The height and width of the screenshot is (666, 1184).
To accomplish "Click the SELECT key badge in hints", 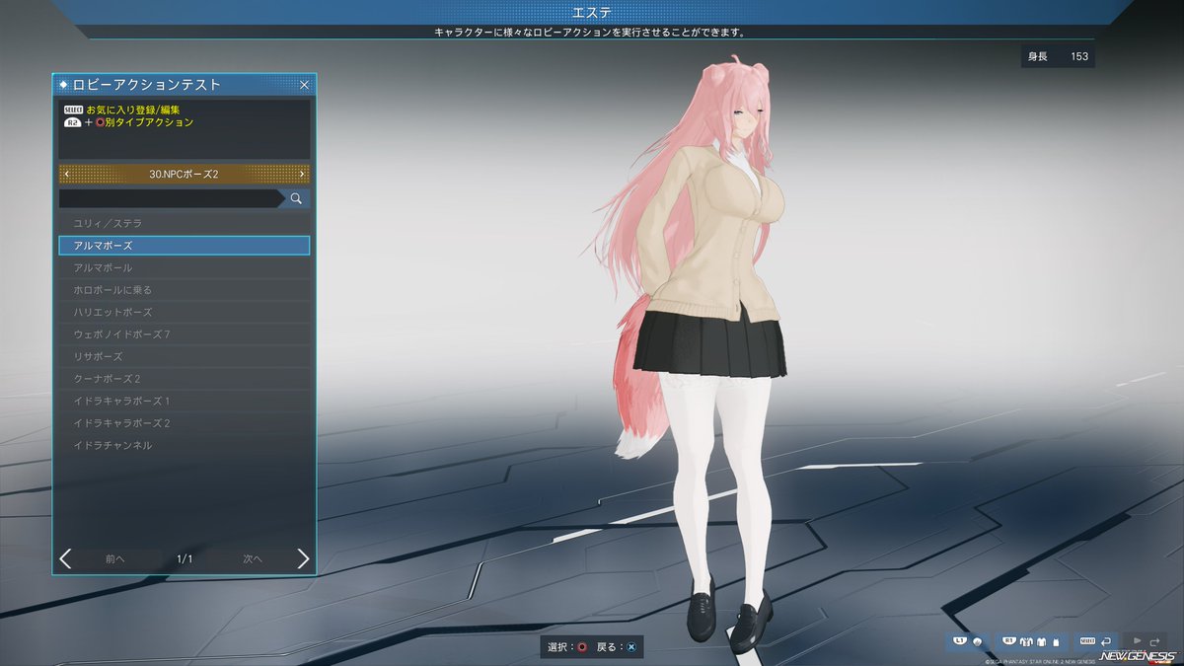I will tap(72, 110).
